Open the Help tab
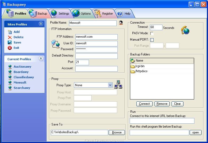The width and height of the screenshot is (208, 143). point(124,14)
